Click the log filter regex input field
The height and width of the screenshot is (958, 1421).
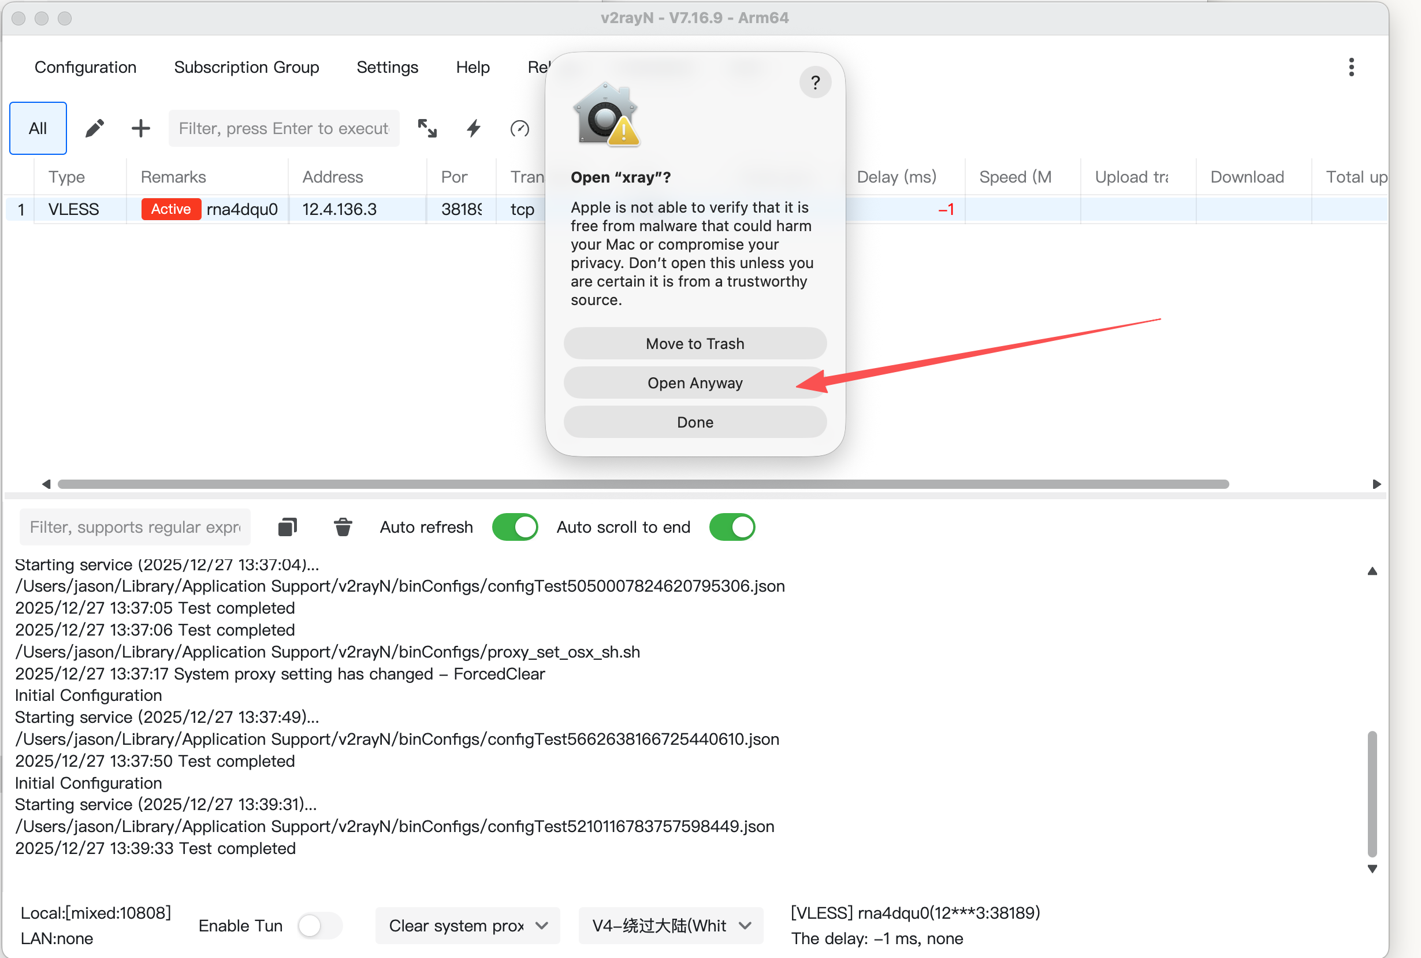click(135, 526)
